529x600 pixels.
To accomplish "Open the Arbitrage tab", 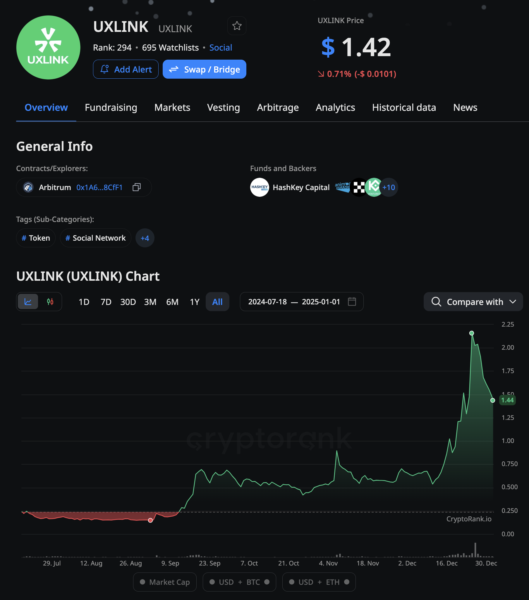I will pyautogui.click(x=278, y=107).
